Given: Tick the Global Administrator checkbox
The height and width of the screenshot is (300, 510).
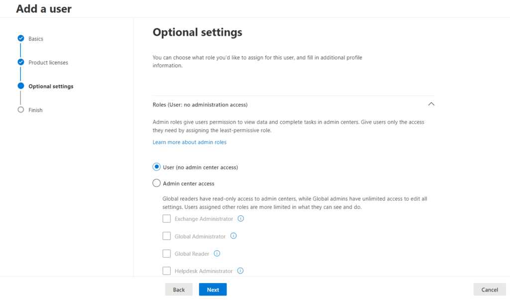Looking at the screenshot, I should (167, 236).
